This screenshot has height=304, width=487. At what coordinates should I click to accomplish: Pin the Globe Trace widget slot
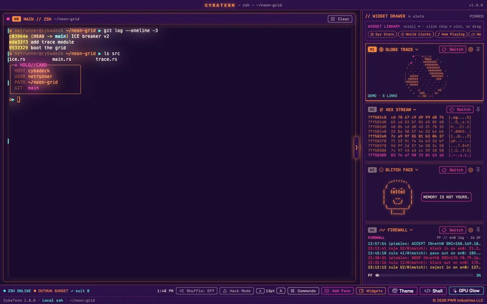(478, 49)
